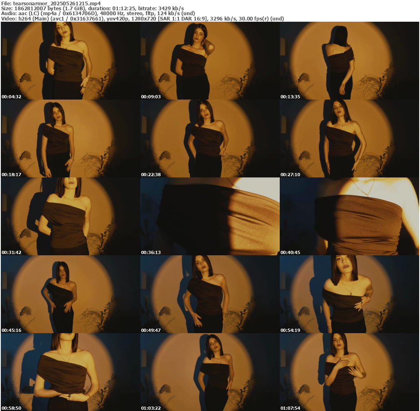Image resolution: width=420 pixels, height=411 pixels.
Task: Select the thumbnail timestamped 00:58:50
Action: pos(71,372)
